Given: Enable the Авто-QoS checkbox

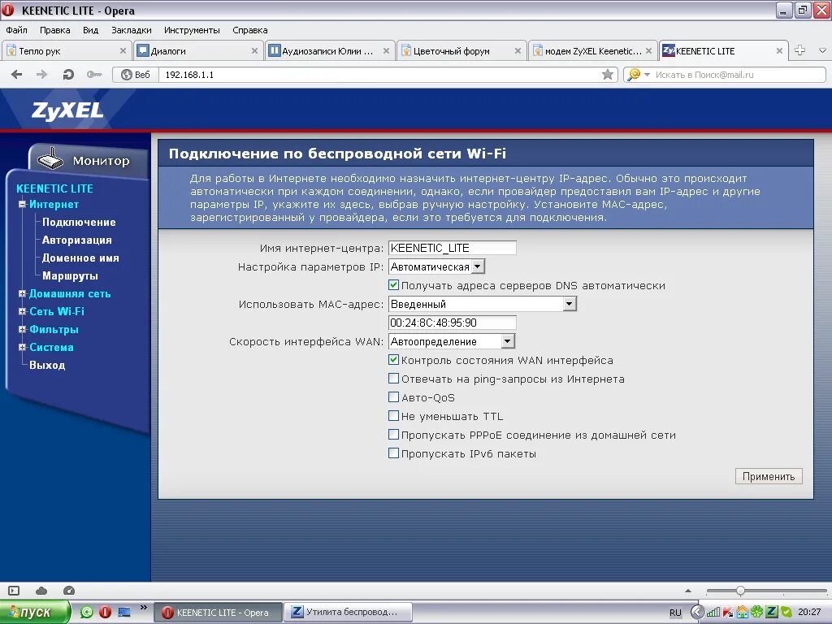Looking at the screenshot, I should tap(394, 396).
